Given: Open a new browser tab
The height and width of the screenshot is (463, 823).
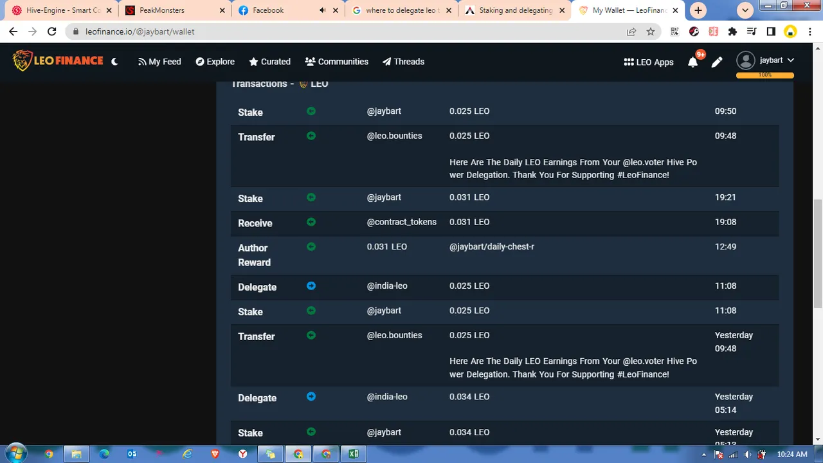Looking at the screenshot, I should [x=698, y=10].
